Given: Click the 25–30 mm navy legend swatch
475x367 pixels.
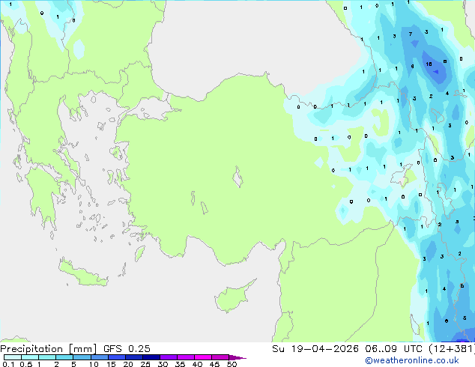Looking at the screenshot, I should 151,357.
